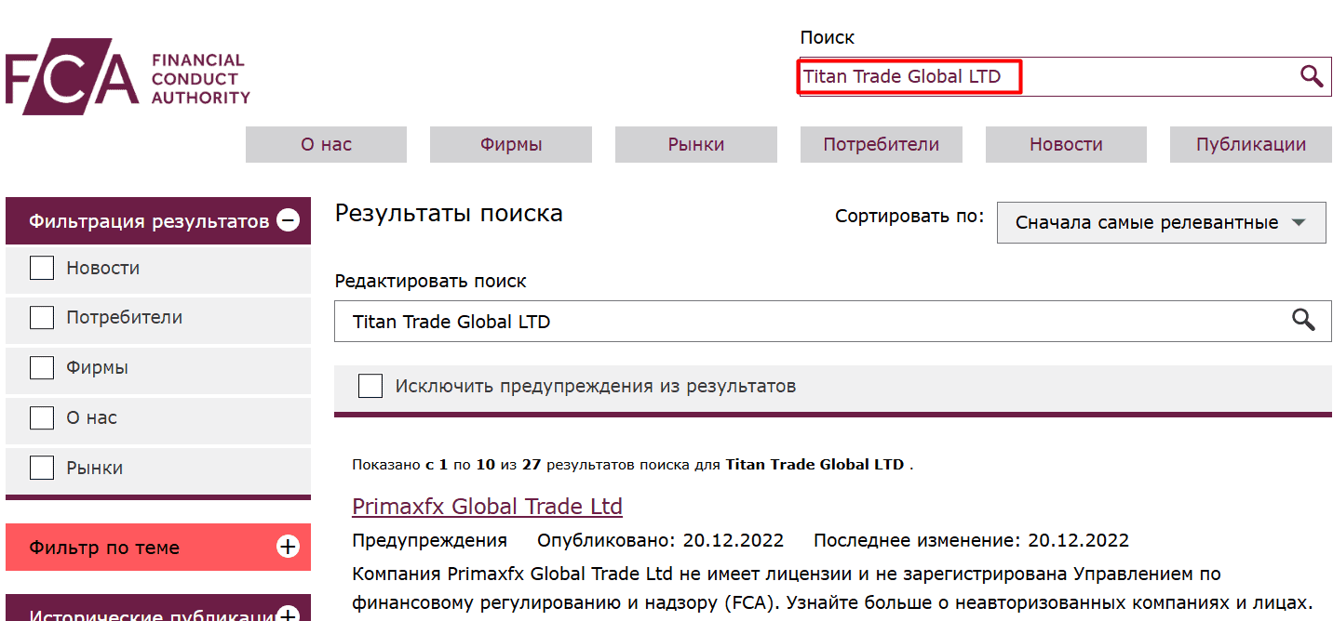Click the 'Рынки' navigation button
The image size is (1333, 621).
point(695,144)
